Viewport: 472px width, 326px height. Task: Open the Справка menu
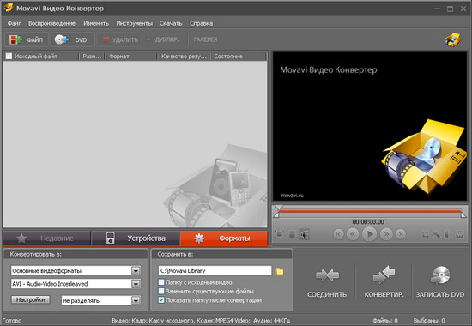(x=202, y=23)
